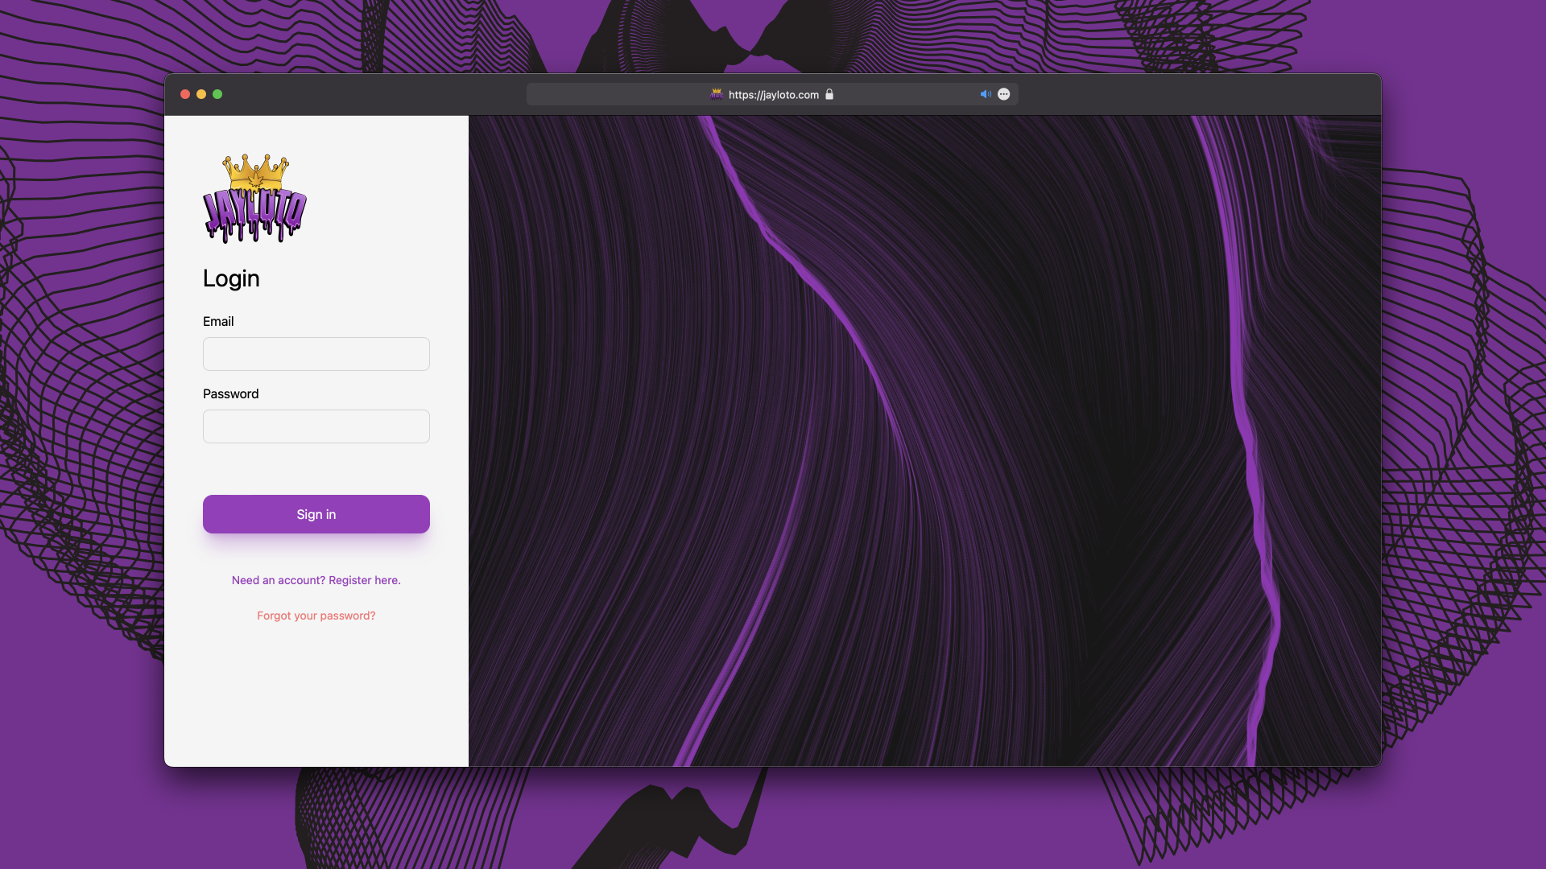
Task: Close the browser window red button
Action: pyautogui.click(x=185, y=94)
